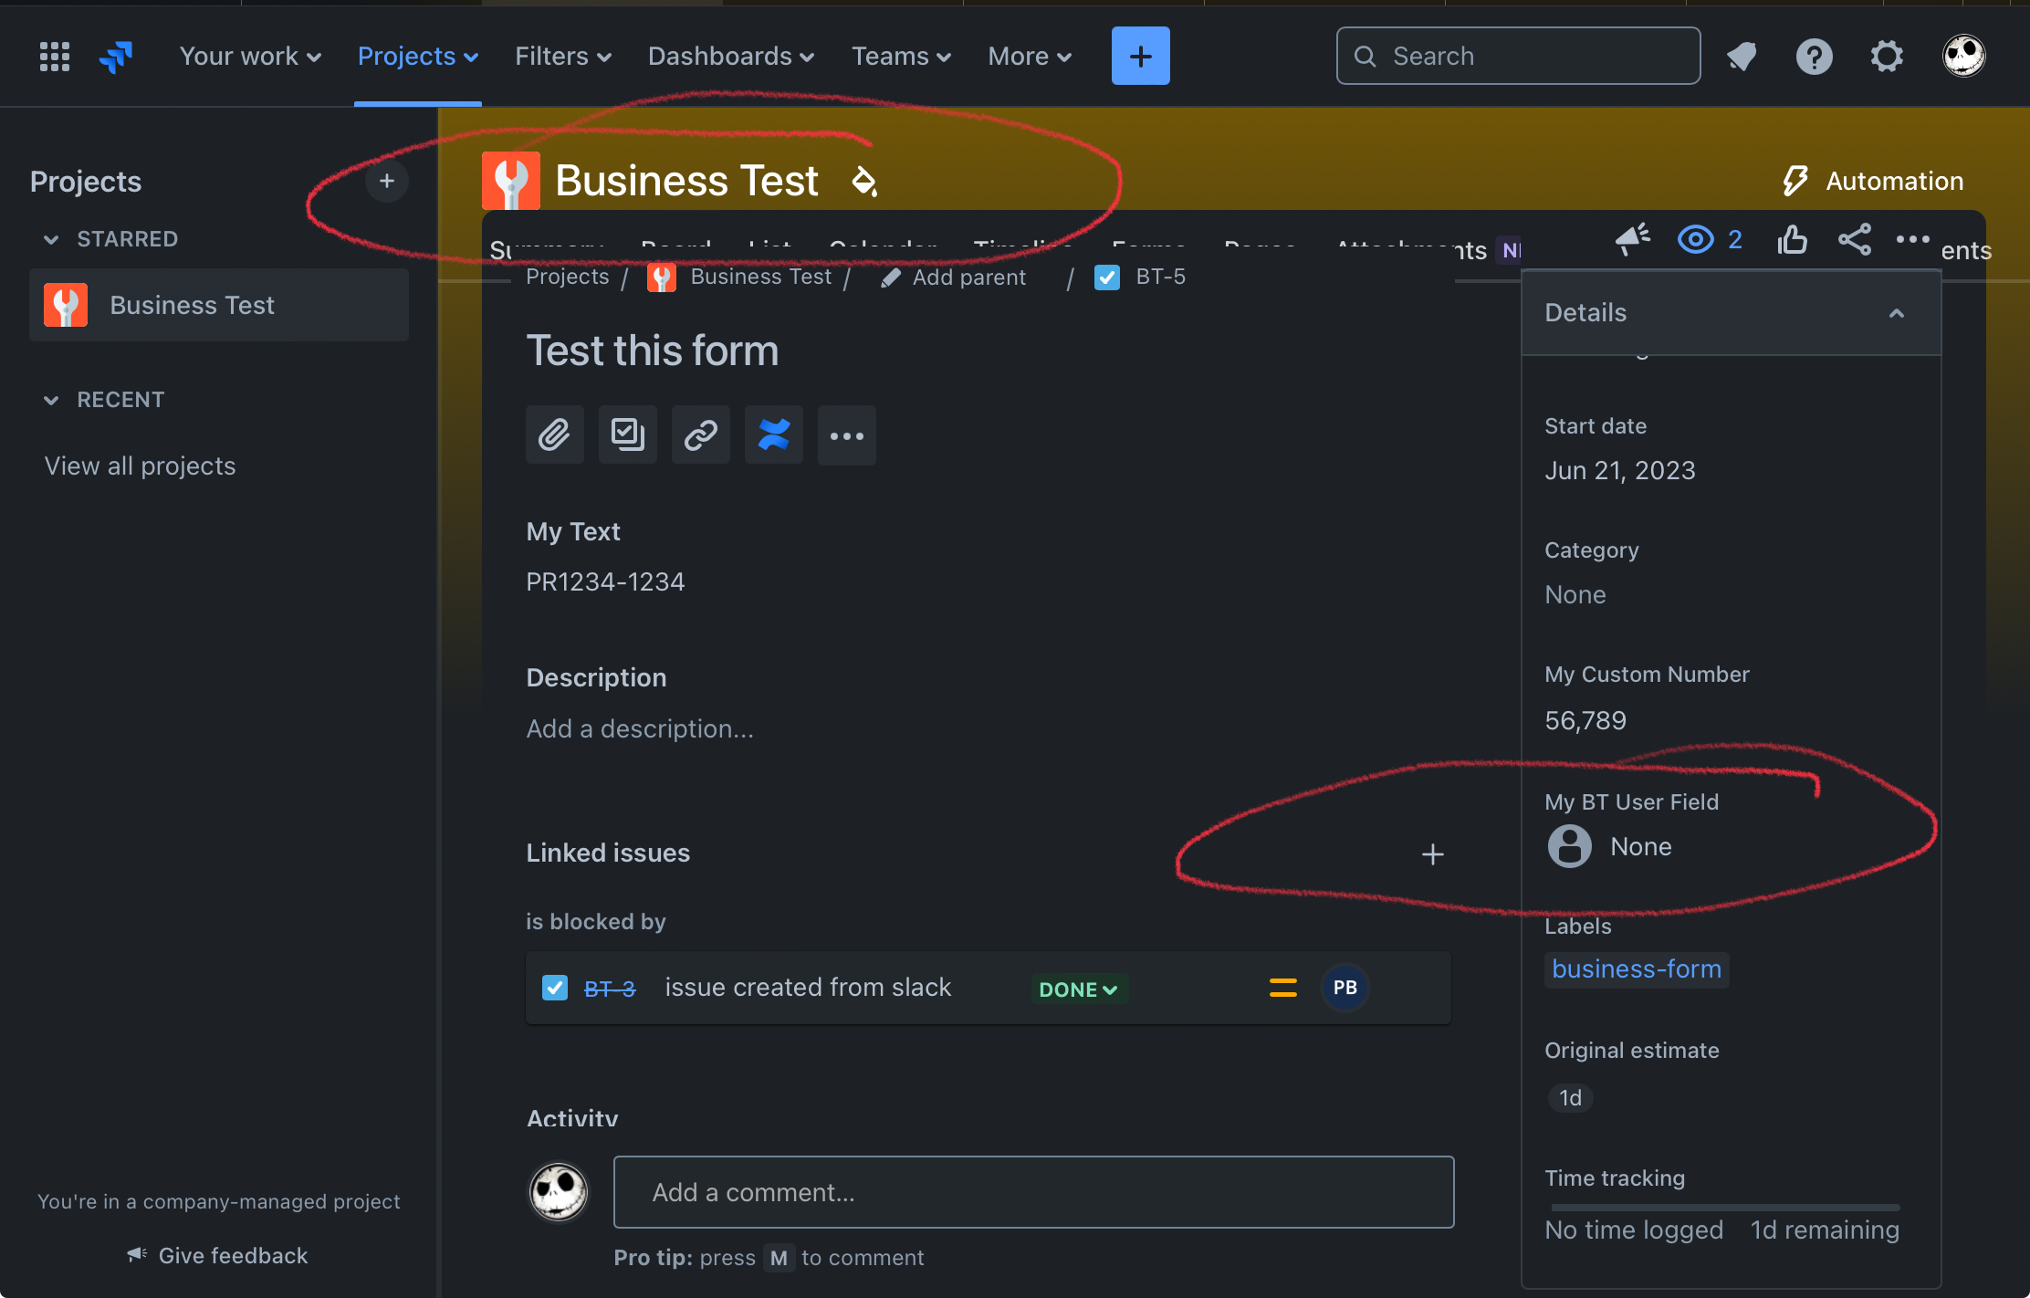Open notifications bell icon
This screenshot has width=2030, height=1298.
click(x=1742, y=56)
